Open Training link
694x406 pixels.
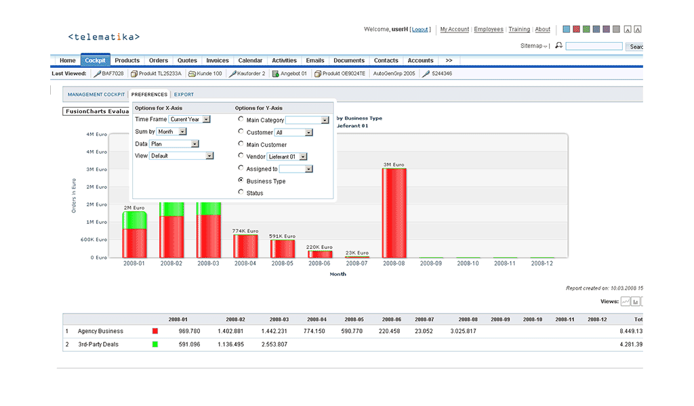click(519, 29)
